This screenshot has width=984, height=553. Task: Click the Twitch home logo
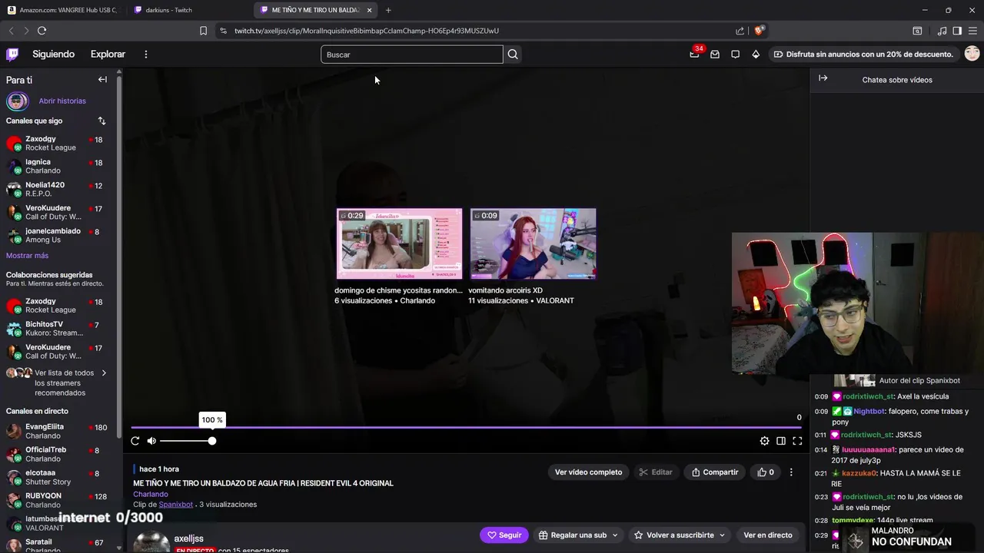12,54
